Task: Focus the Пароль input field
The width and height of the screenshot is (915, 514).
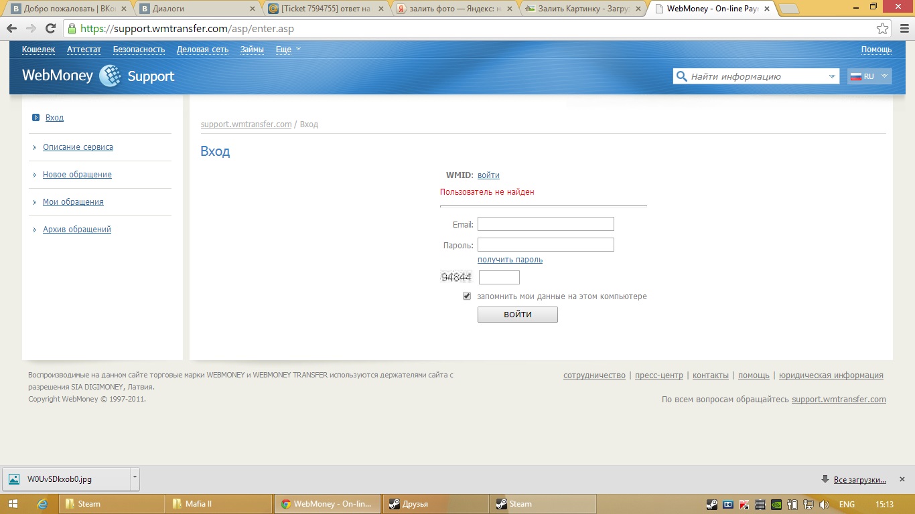Action: point(546,245)
